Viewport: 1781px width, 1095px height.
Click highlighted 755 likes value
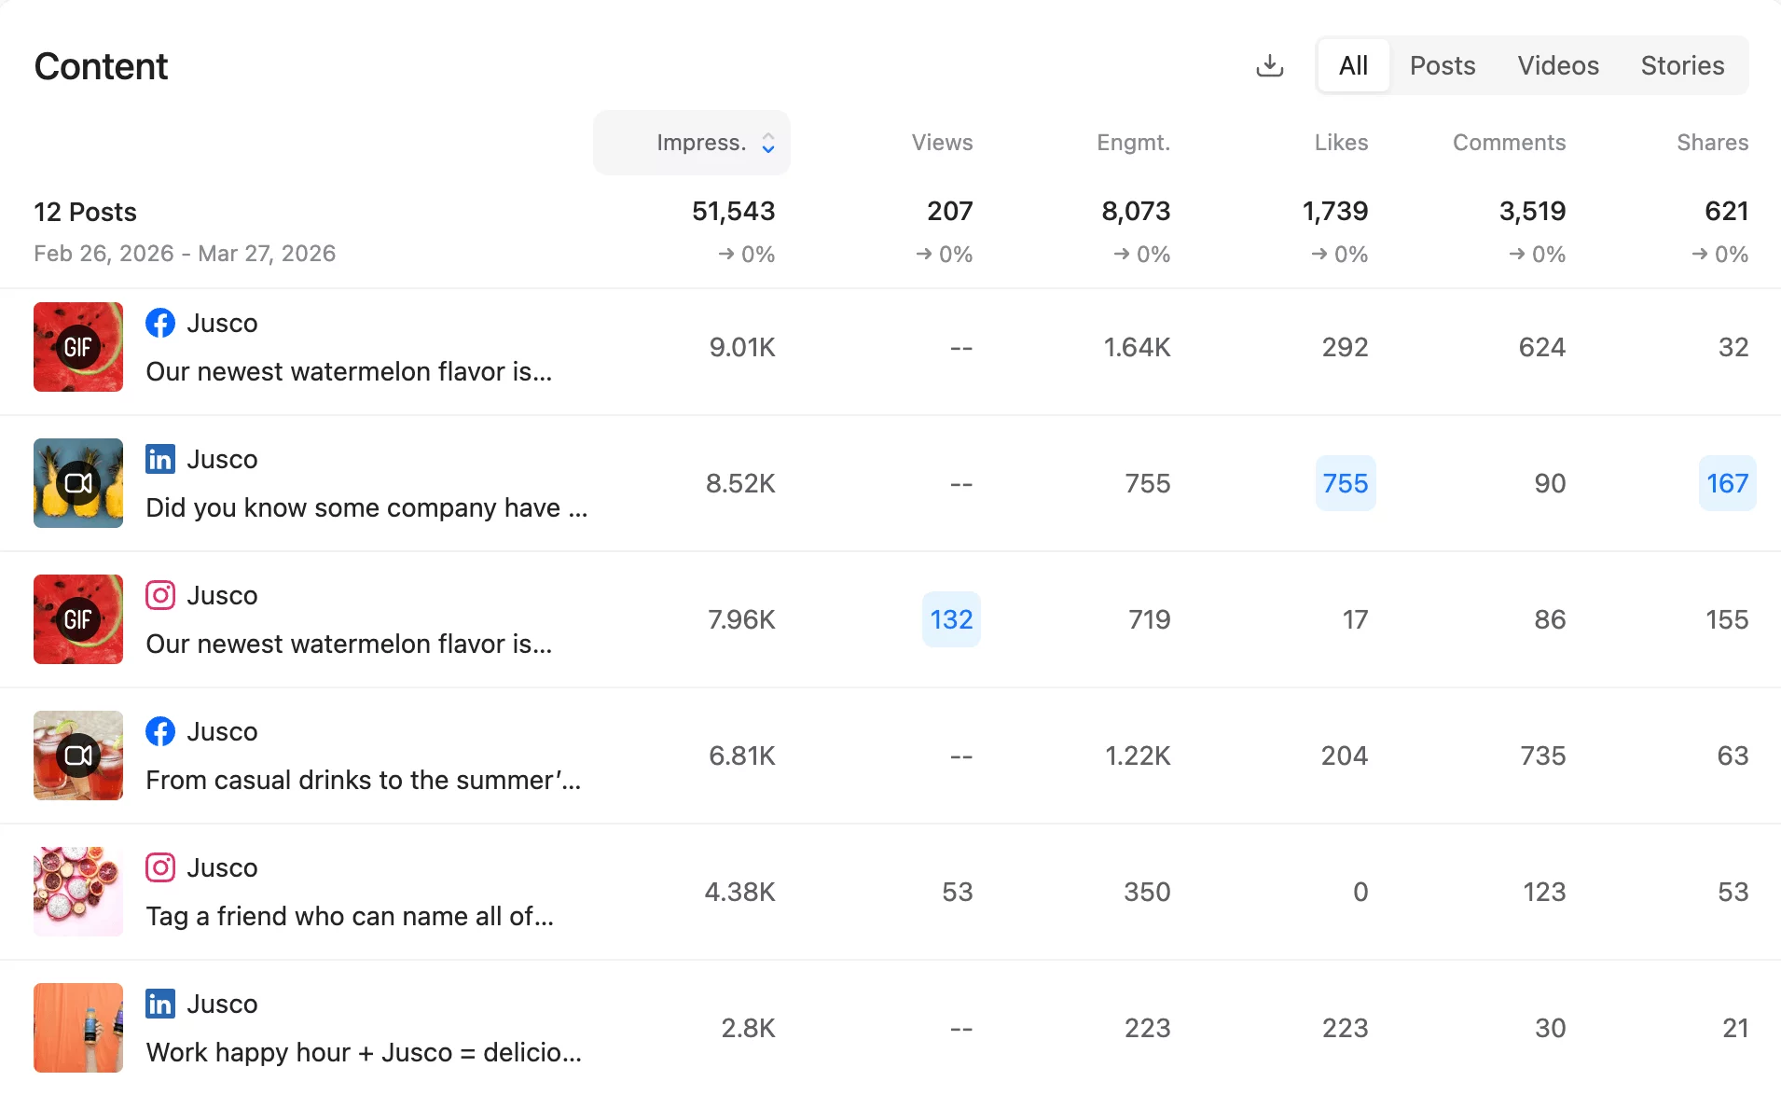pyautogui.click(x=1346, y=483)
